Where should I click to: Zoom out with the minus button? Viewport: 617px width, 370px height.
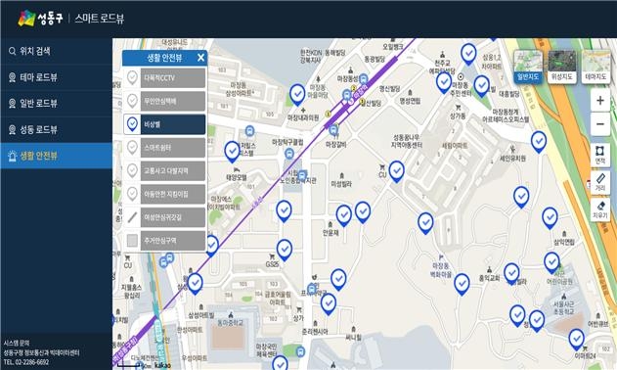coord(600,124)
